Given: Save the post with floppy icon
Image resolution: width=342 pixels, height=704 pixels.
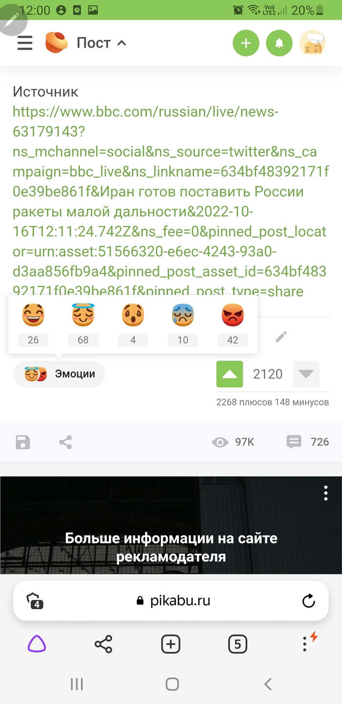Looking at the screenshot, I should pos(23,442).
